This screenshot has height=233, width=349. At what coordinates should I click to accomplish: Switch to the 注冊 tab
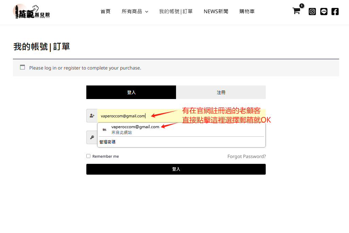click(x=221, y=92)
